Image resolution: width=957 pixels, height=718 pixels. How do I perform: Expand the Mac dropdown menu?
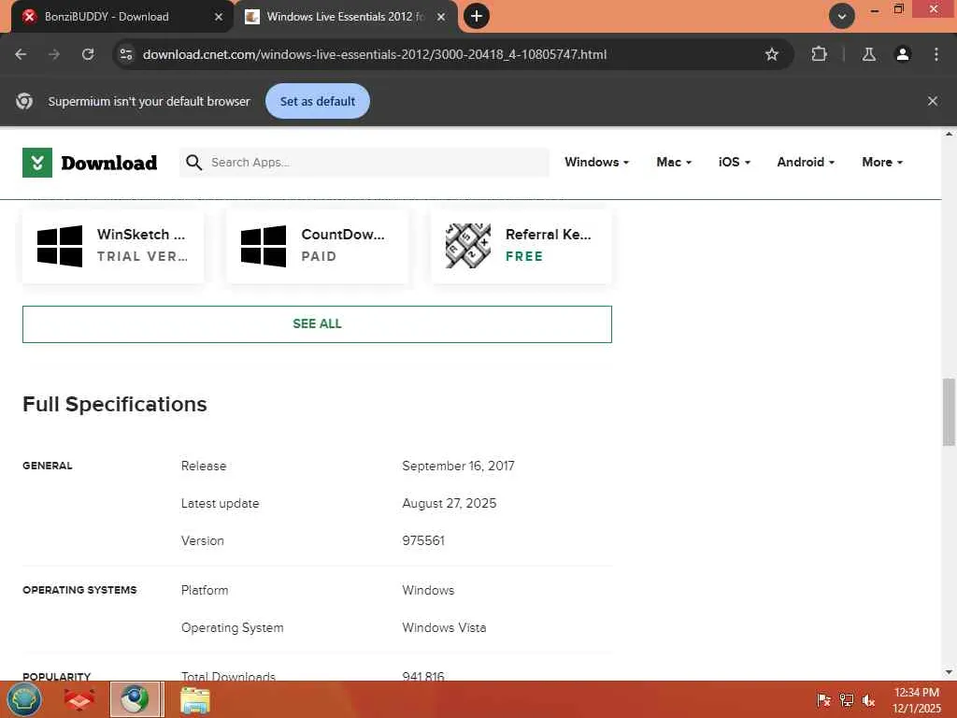(x=674, y=163)
